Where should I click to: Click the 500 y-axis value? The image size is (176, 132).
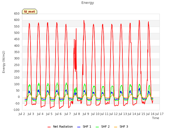(17, 33)
